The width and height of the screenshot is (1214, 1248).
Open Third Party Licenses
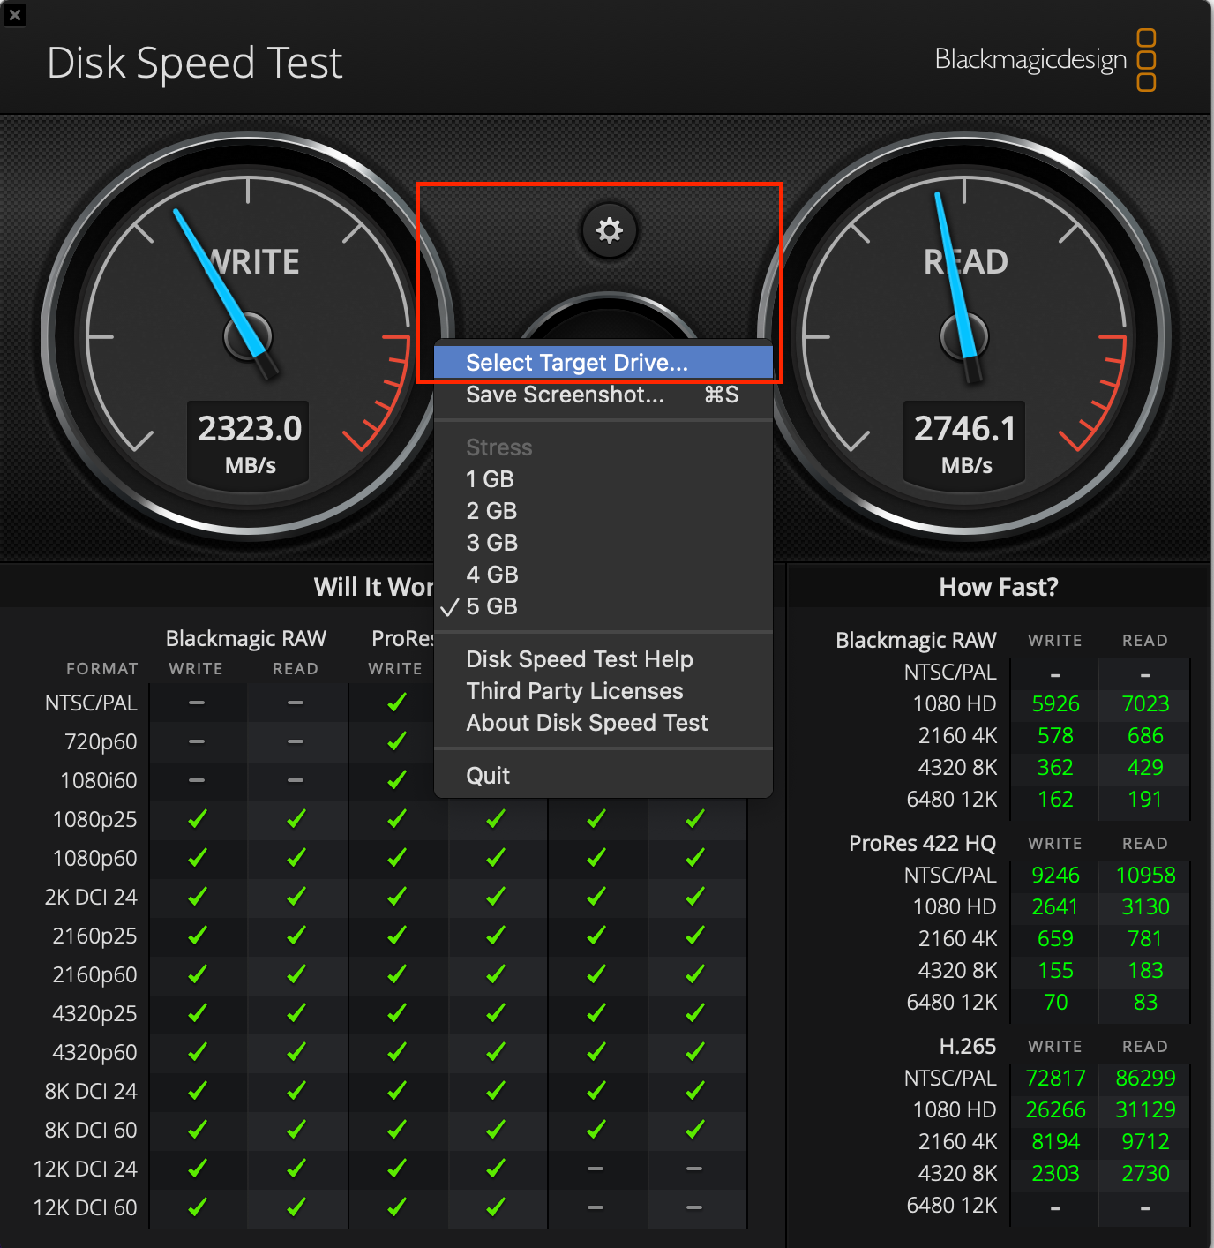[x=603, y=691]
